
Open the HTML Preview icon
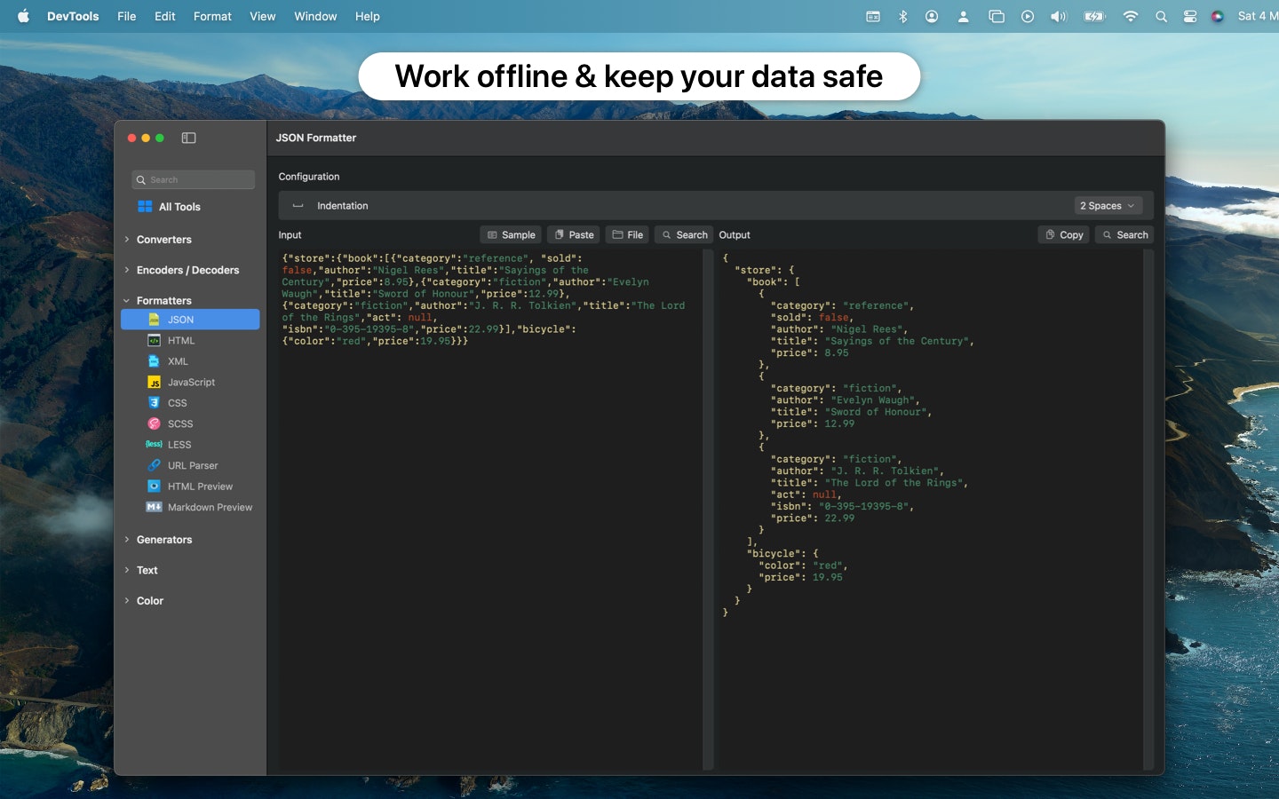click(x=154, y=487)
